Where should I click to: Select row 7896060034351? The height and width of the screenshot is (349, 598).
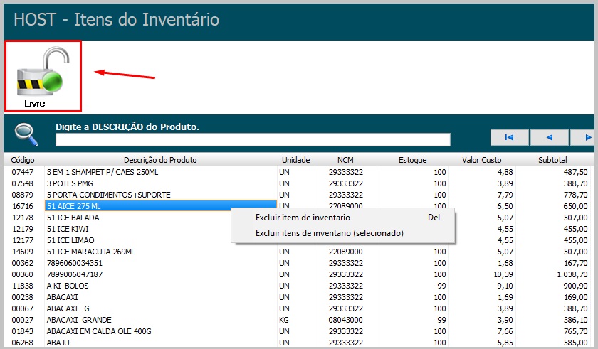(297, 263)
